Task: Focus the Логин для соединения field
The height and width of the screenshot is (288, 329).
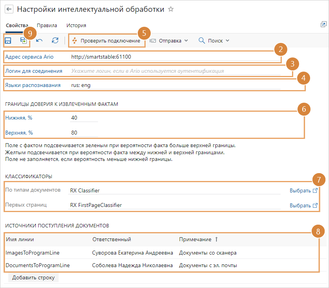Action: click(x=175, y=71)
